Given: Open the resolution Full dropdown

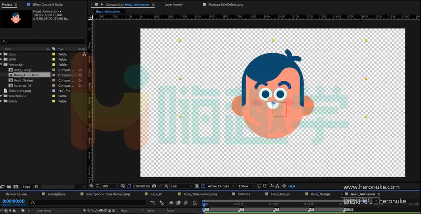Looking at the screenshot, I should (x=181, y=186).
